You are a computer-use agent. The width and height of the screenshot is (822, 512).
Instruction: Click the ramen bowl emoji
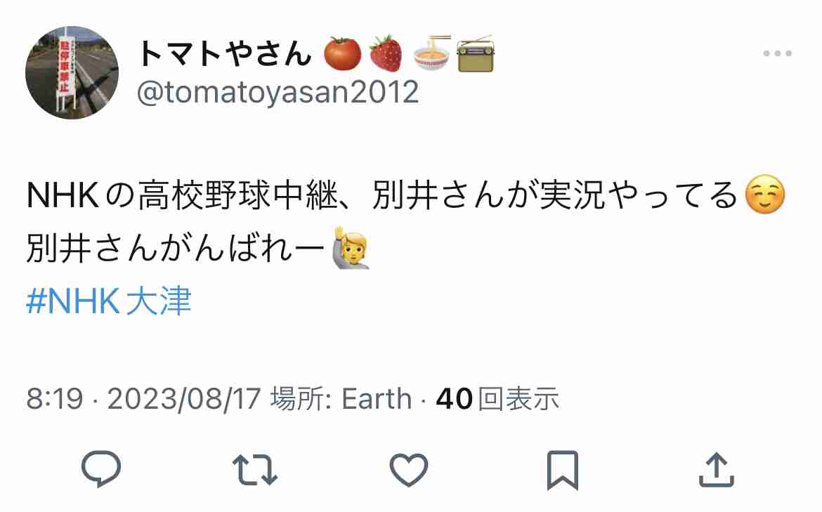(x=431, y=53)
